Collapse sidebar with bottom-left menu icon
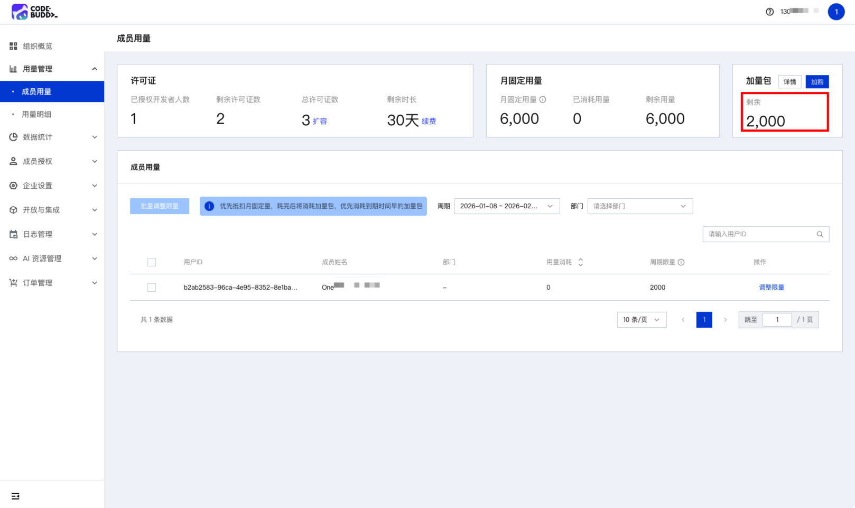 point(15,496)
